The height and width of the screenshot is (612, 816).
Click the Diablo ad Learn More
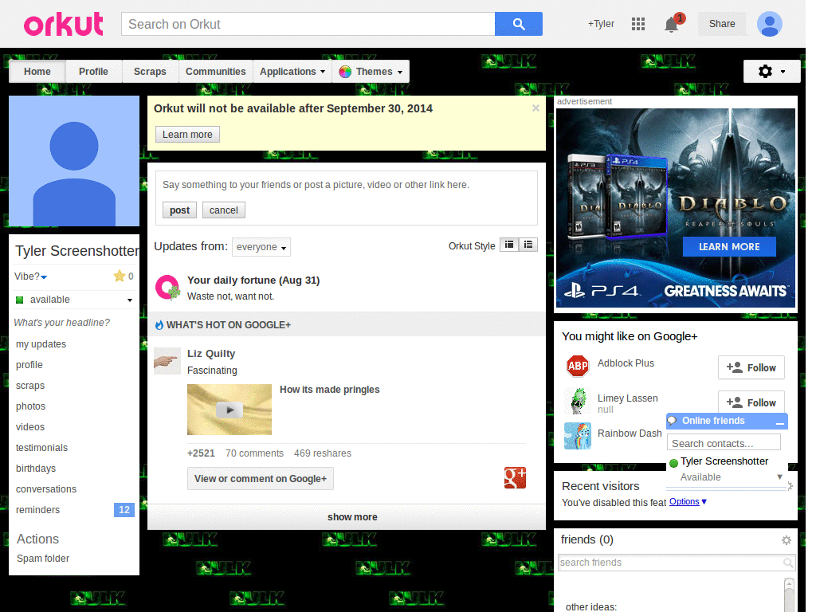(x=729, y=247)
